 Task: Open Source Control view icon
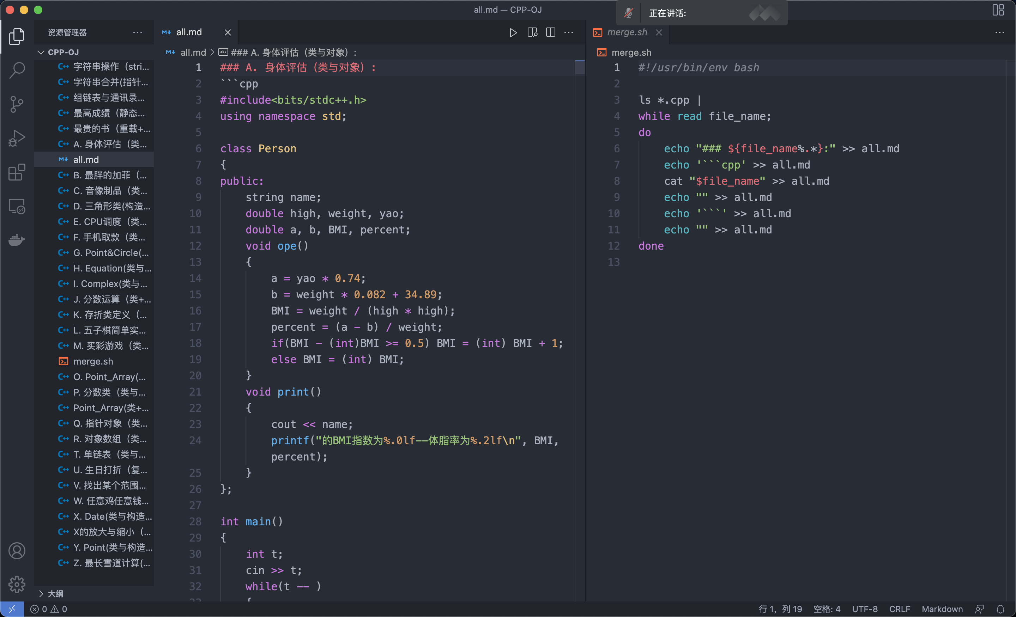pyautogui.click(x=17, y=104)
